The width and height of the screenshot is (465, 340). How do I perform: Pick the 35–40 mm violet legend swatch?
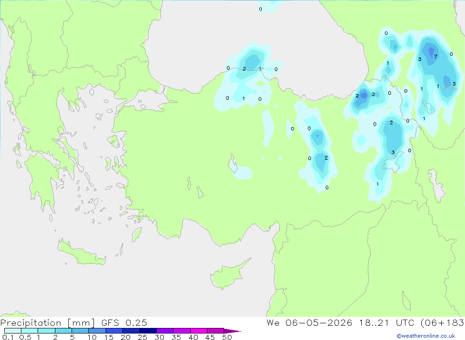(182, 331)
